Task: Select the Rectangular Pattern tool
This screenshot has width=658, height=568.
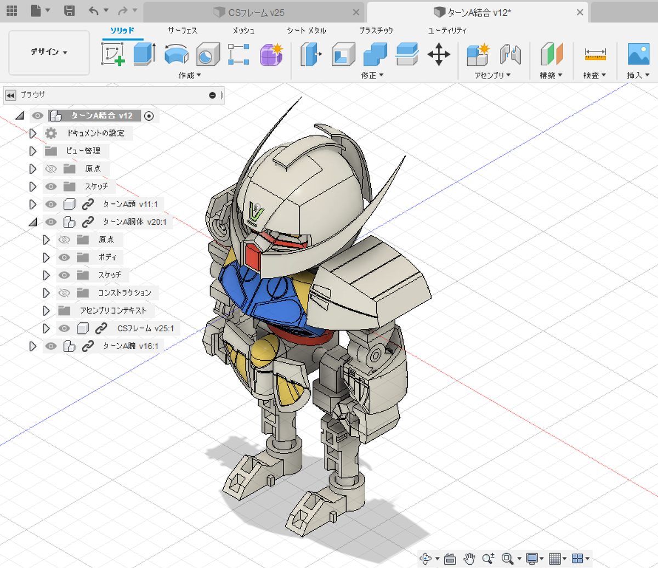Action: (x=239, y=55)
